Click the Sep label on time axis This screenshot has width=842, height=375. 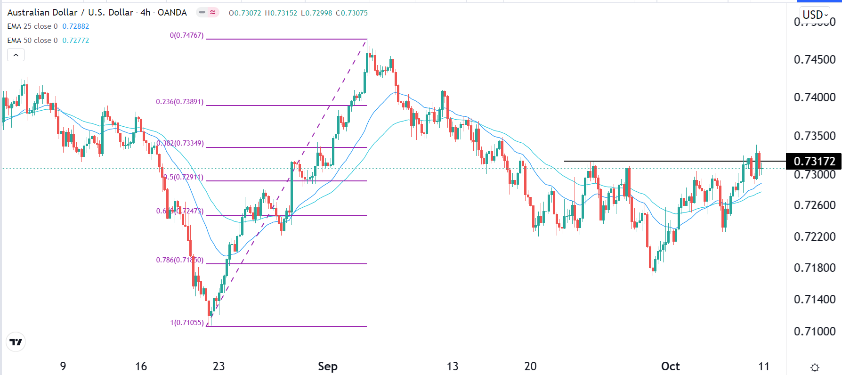327,367
